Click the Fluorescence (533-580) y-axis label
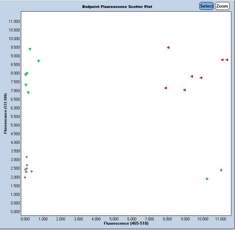 6,113
